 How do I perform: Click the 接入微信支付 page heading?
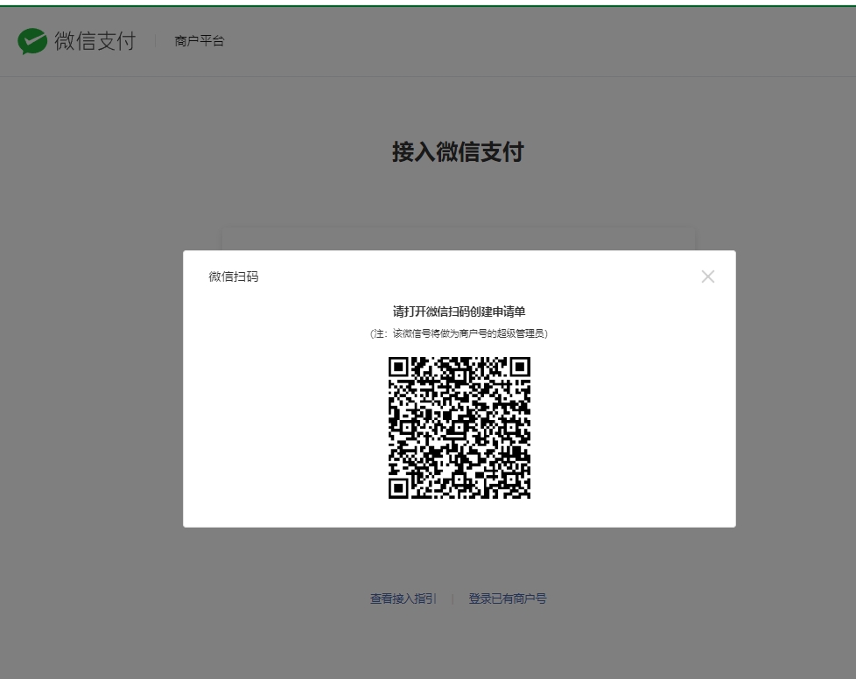[457, 152]
